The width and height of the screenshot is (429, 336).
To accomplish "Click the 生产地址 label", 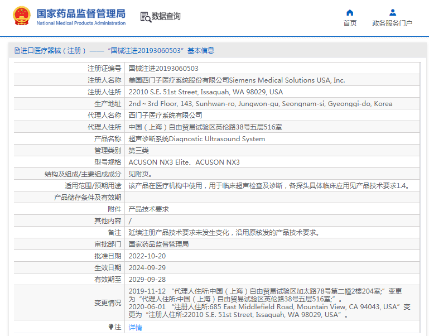I will 108,104.
